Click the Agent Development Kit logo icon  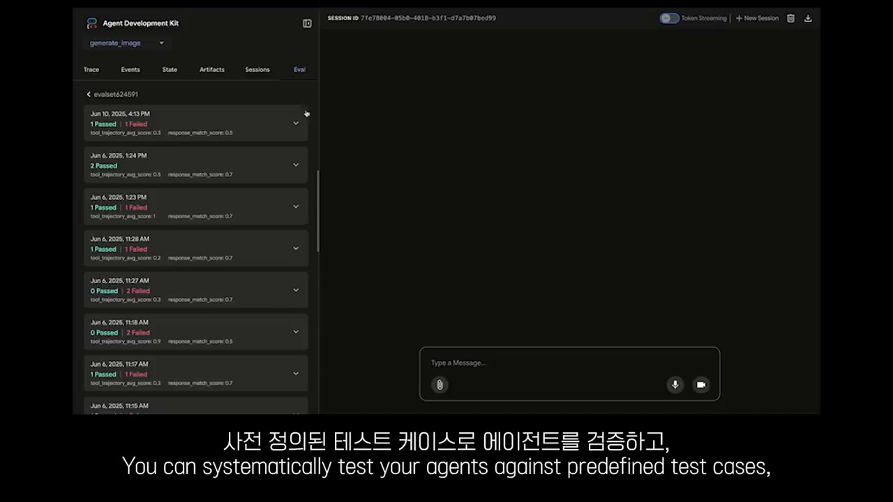click(x=91, y=23)
